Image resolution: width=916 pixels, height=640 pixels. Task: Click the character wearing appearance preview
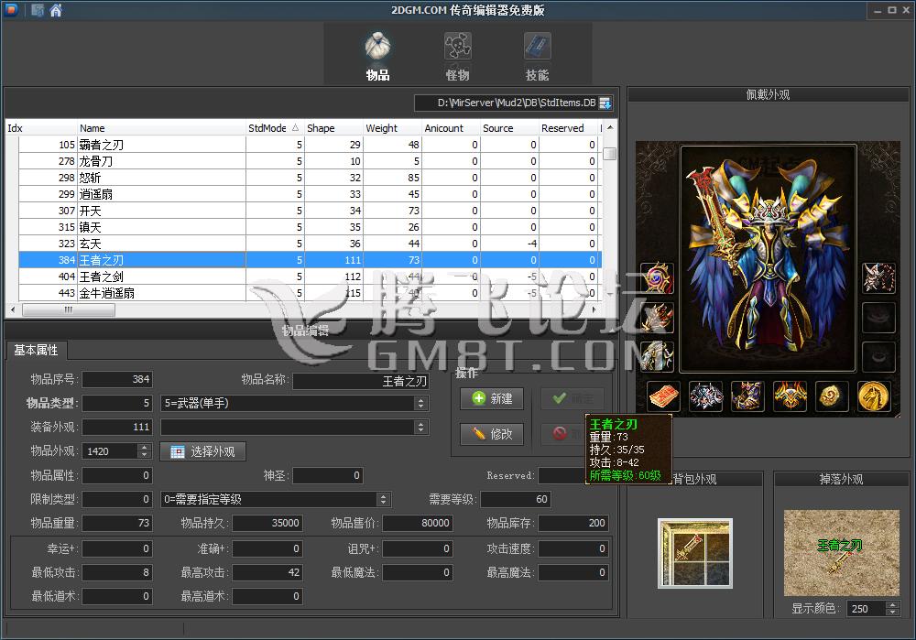click(769, 259)
